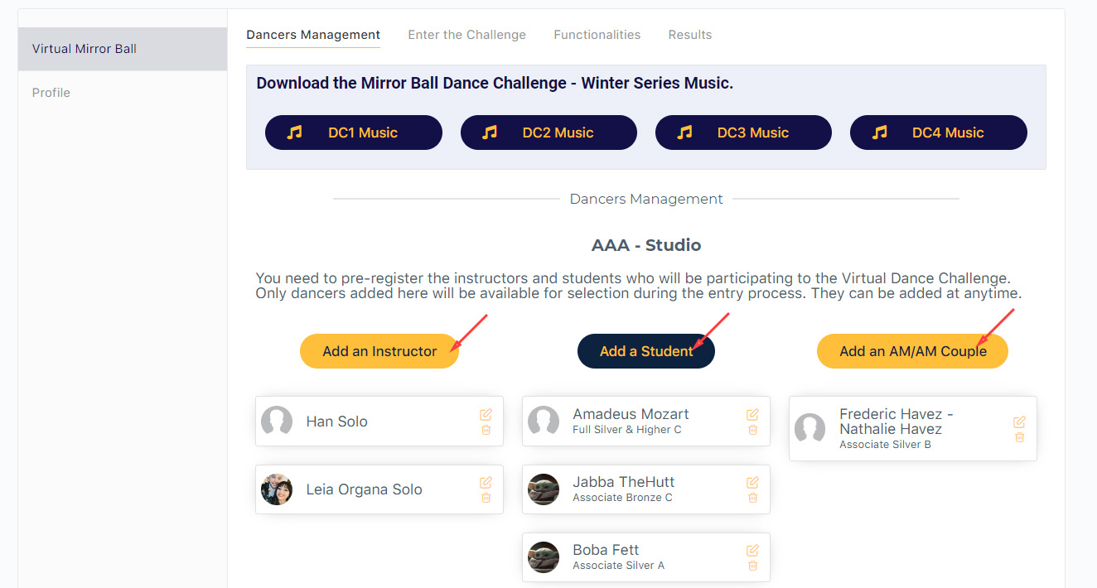
Task: Delete the Han Solo instructor entry
Action: (x=486, y=430)
